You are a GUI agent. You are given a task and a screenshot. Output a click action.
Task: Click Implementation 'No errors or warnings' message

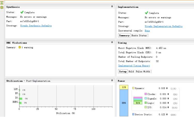(158, 18)
